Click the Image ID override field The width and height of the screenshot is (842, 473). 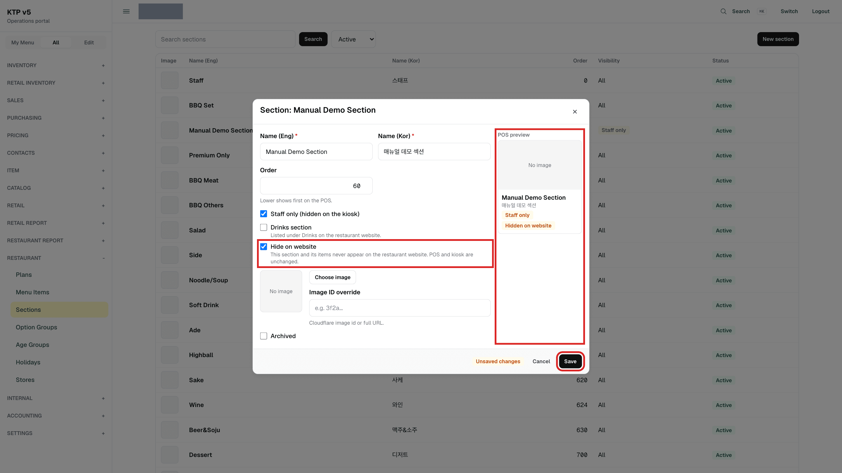point(400,308)
